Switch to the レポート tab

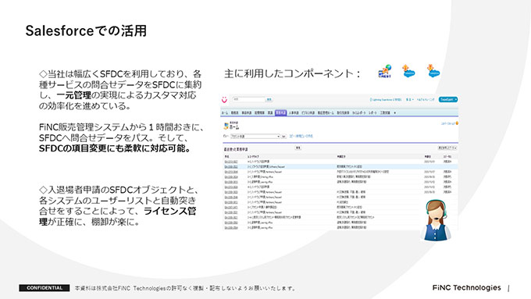click(x=372, y=112)
